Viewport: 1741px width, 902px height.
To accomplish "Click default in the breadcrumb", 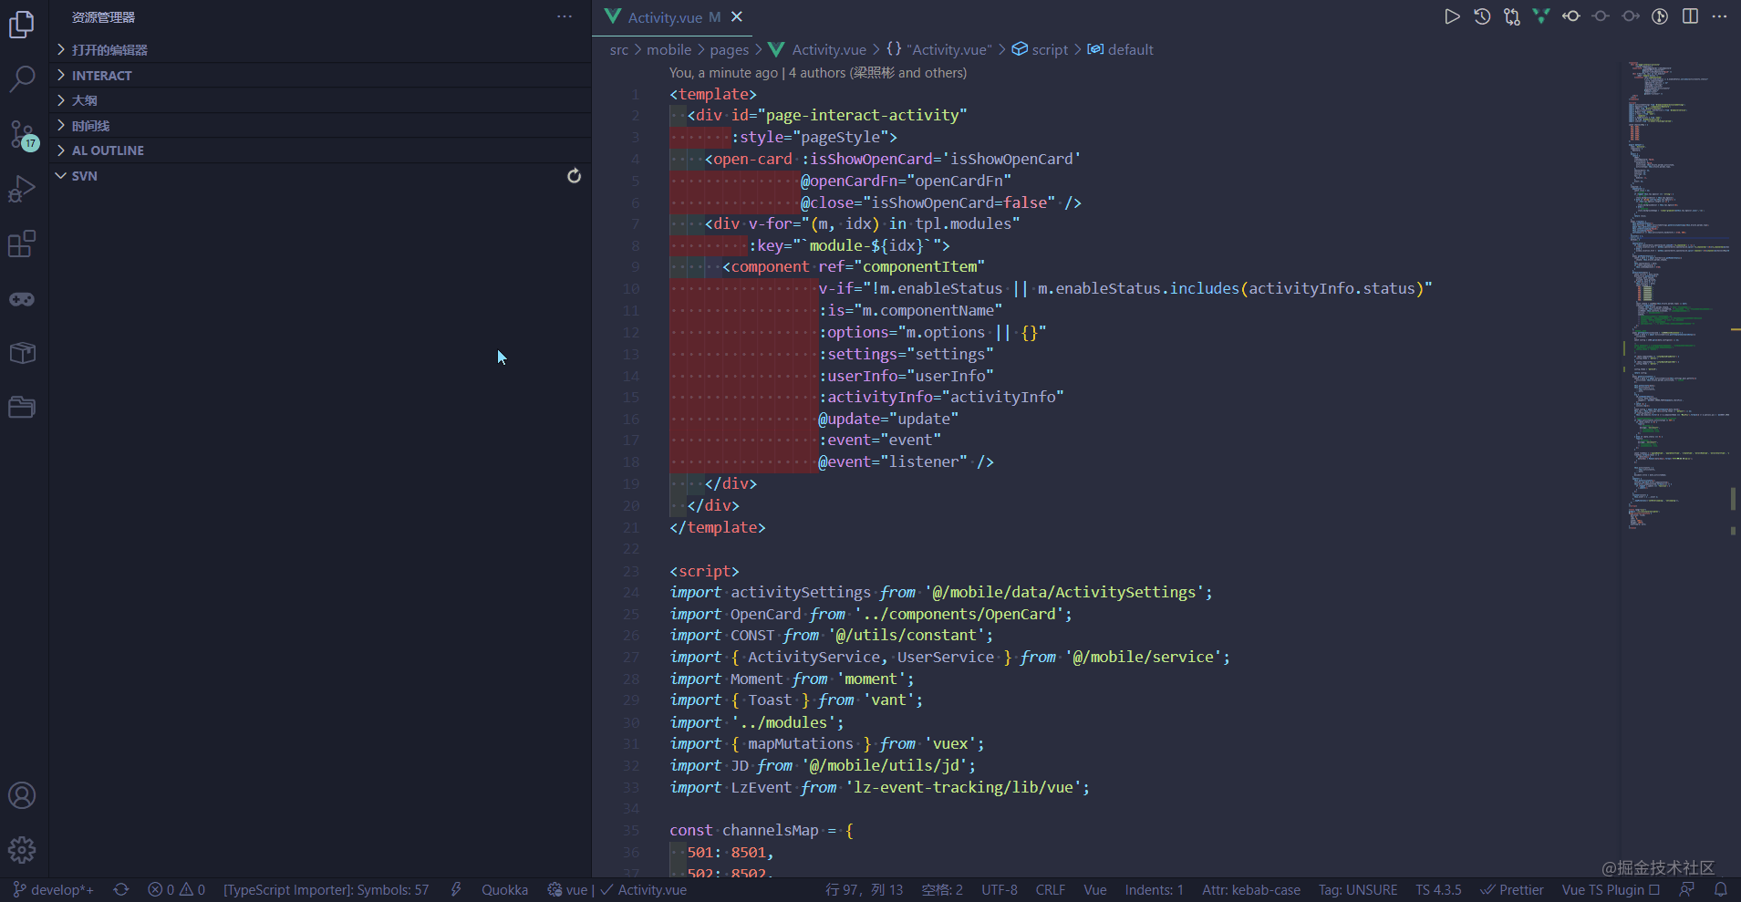I will (1121, 50).
